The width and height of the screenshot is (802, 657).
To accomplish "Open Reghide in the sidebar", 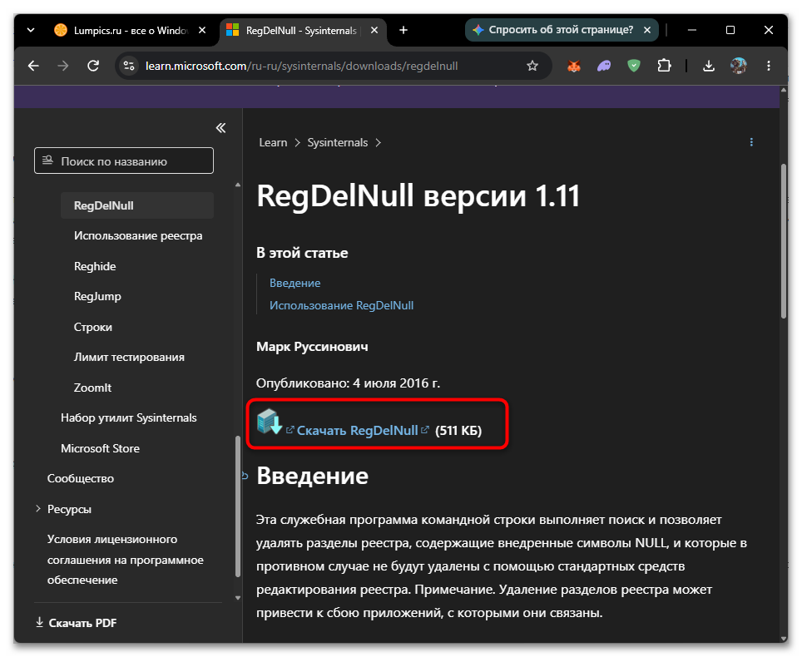I will [95, 266].
